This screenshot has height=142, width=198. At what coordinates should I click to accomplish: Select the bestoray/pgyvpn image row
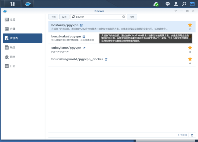click(x=122, y=27)
